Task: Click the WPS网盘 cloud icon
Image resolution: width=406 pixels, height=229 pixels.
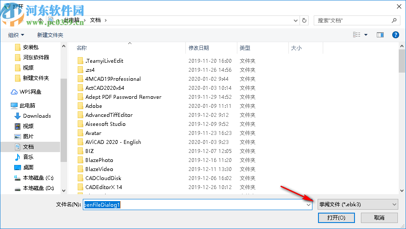Action: coord(14,92)
